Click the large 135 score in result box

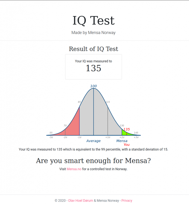[x=94, y=68]
